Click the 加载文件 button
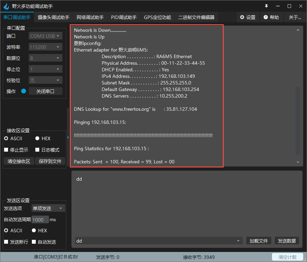Screen dimensions: 307x262 (259, 241)
